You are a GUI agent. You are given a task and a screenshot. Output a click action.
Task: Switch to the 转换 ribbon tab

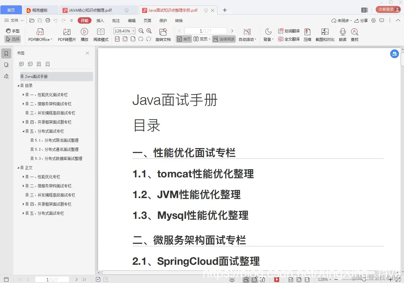coord(179,20)
